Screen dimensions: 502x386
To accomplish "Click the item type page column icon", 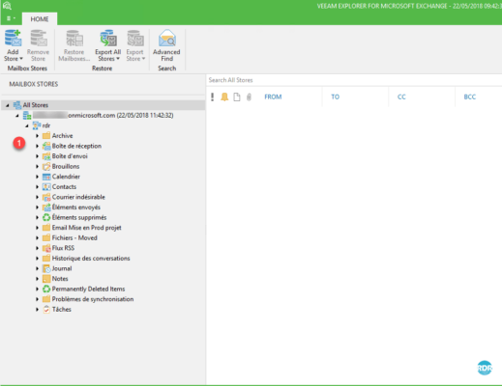I will point(237,96).
